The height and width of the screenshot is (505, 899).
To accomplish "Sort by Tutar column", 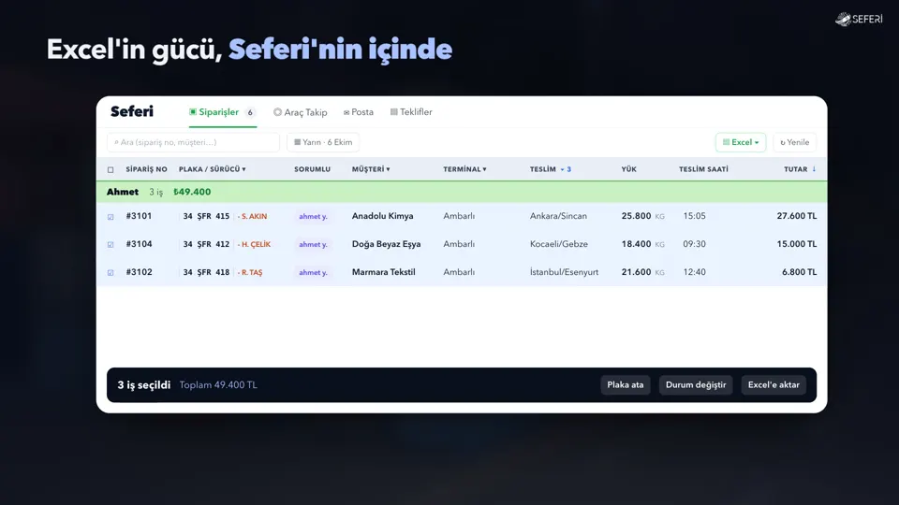I will (x=800, y=169).
